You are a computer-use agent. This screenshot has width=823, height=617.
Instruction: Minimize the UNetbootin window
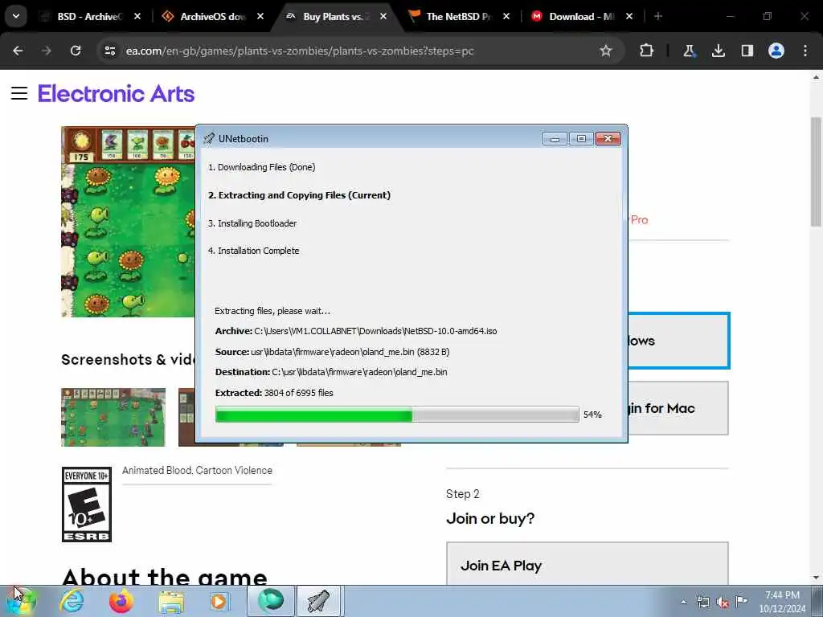(x=555, y=138)
